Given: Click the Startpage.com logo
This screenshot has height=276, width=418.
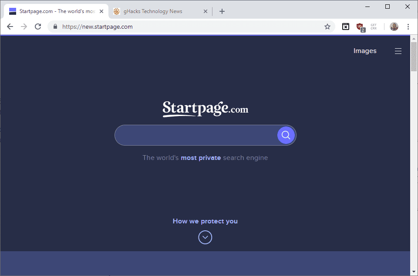Looking at the screenshot, I should tap(205, 109).
